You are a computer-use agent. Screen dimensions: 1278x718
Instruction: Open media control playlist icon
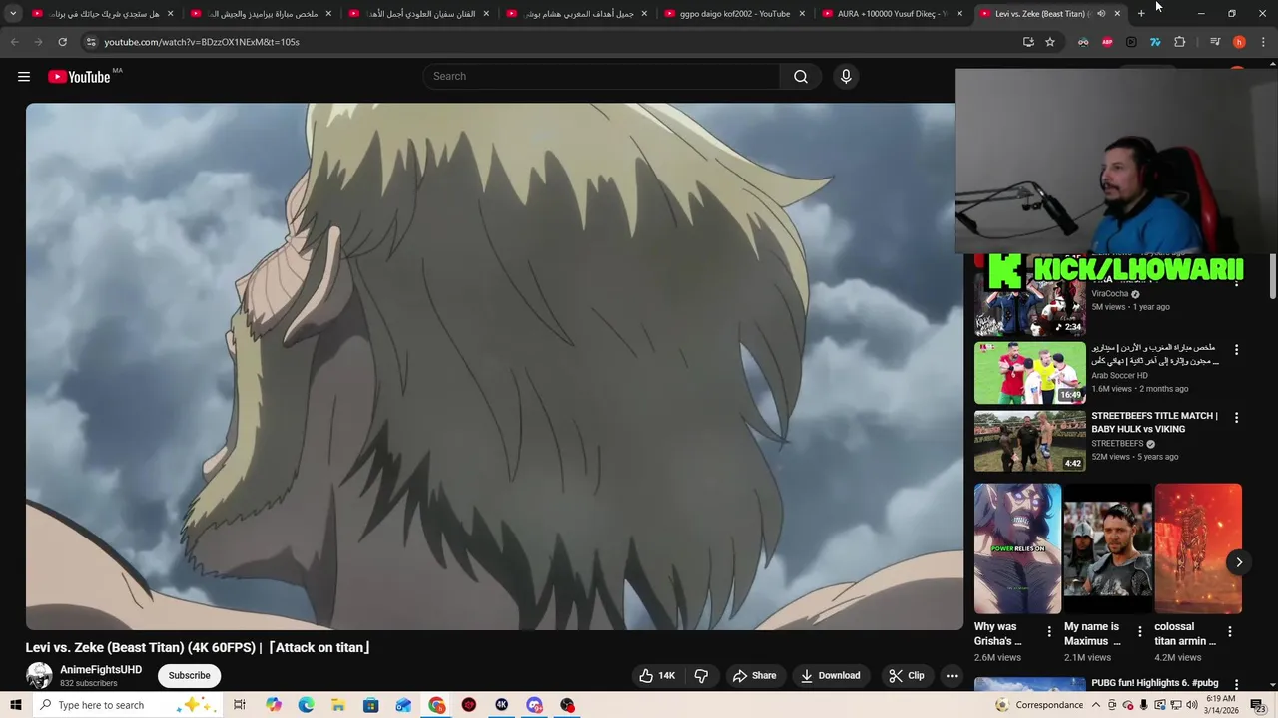tap(1215, 42)
